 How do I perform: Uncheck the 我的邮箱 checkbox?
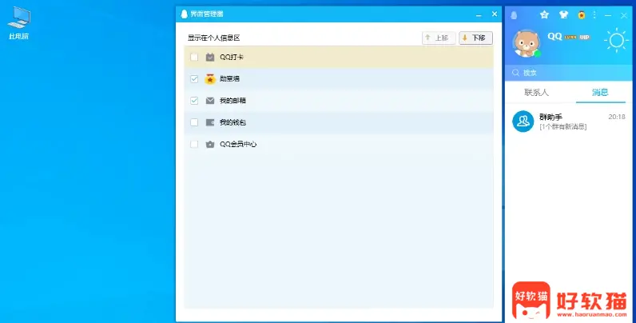(194, 101)
